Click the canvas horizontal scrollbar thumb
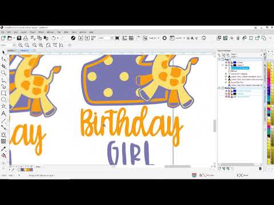The width and height of the screenshot is (274, 205). pos(178,167)
